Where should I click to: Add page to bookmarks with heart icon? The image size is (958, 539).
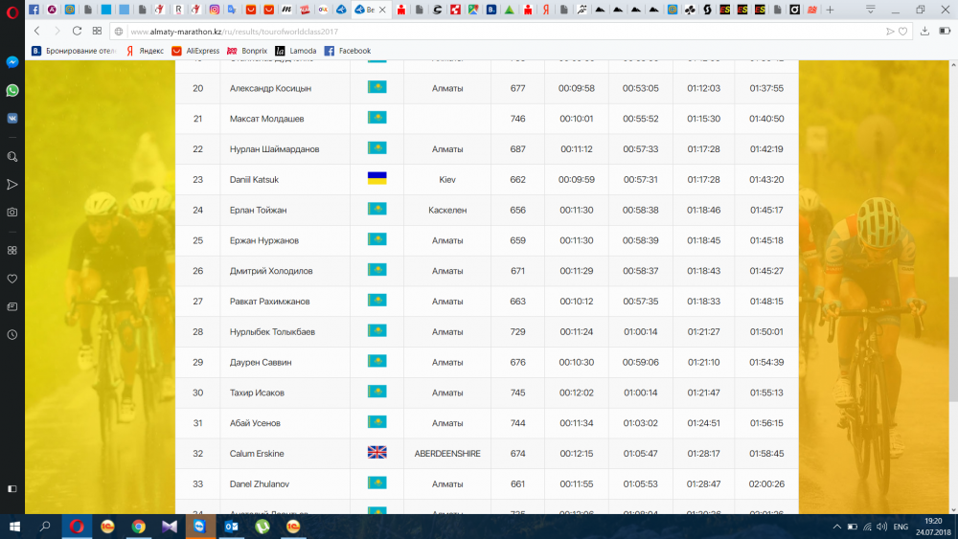pos(902,31)
